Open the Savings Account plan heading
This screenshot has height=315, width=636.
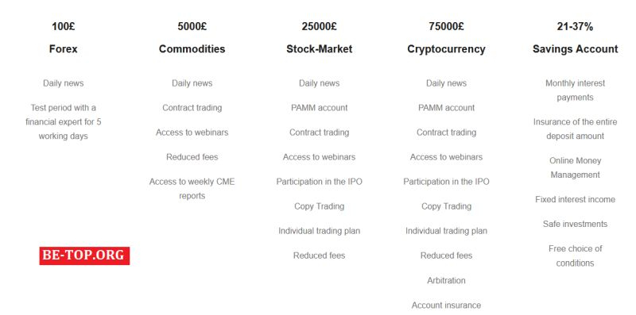coord(575,49)
